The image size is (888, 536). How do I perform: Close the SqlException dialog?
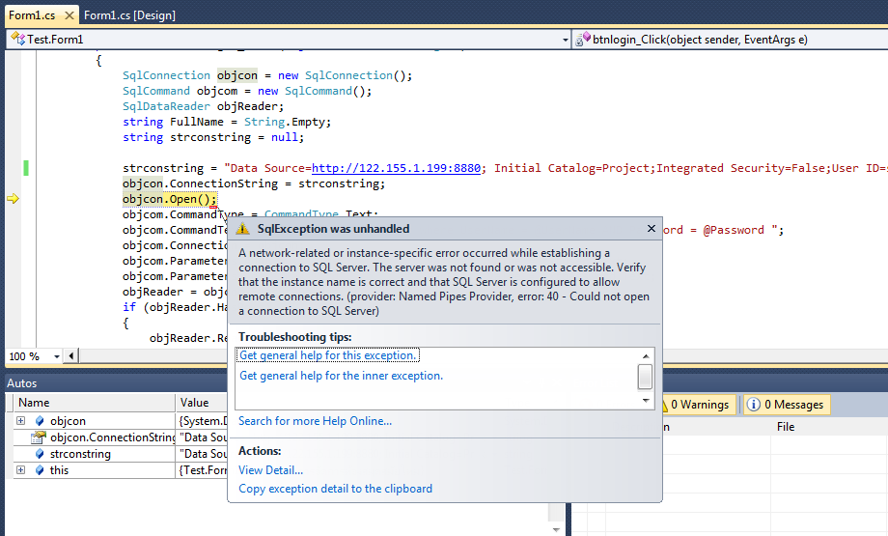point(652,228)
